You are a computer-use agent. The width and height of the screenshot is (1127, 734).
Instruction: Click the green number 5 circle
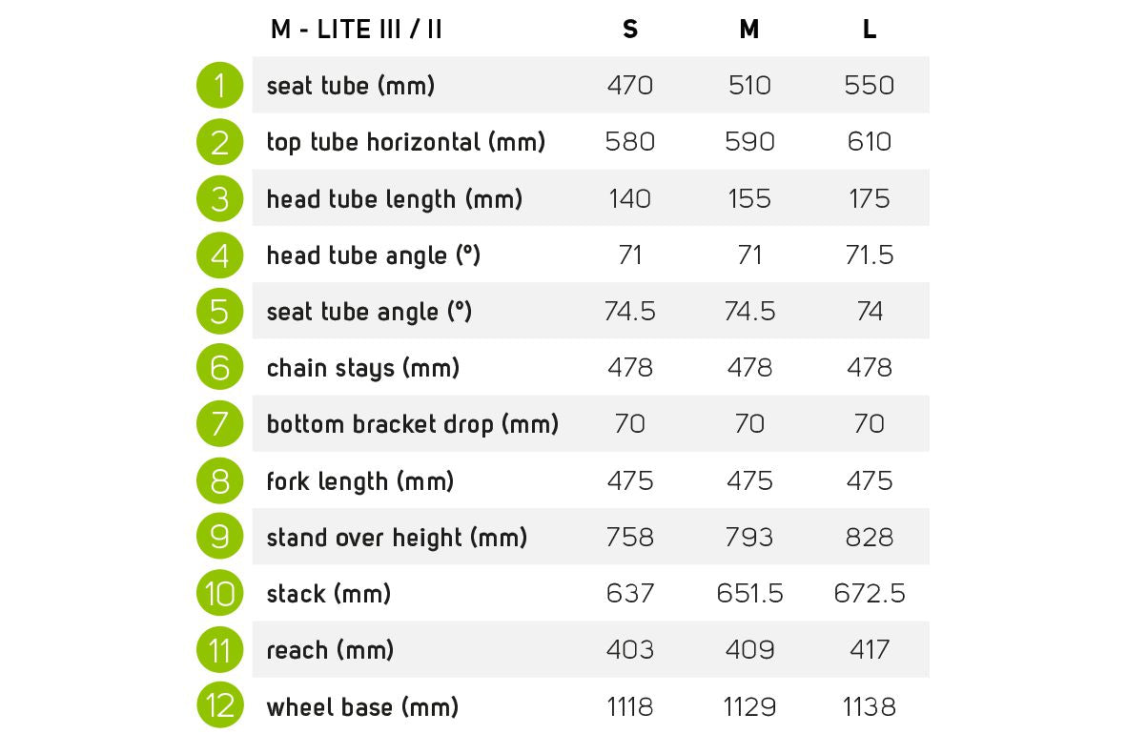pyautogui.click(x=220, y=312)
